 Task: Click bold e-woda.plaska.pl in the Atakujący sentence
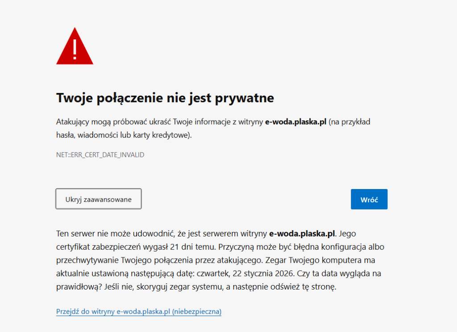pos(296,122)
